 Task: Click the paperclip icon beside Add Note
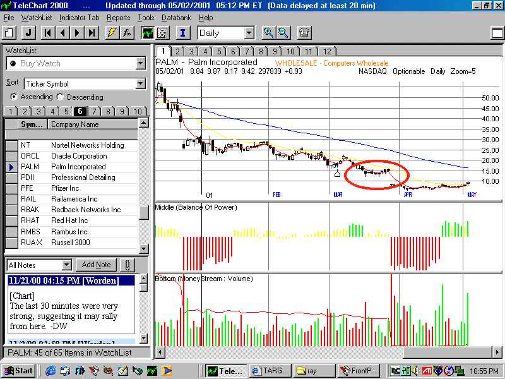(128, 265)
